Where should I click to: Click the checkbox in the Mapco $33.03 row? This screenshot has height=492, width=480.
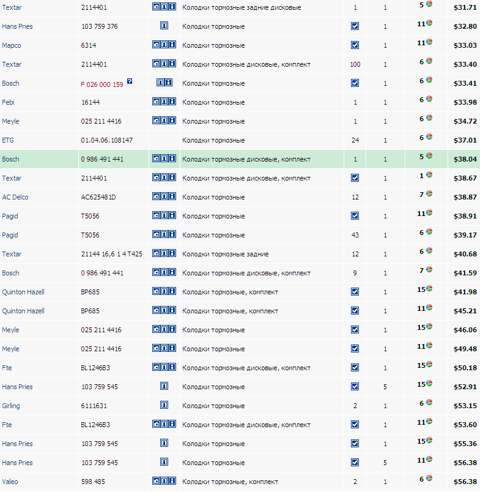[355, 45]
